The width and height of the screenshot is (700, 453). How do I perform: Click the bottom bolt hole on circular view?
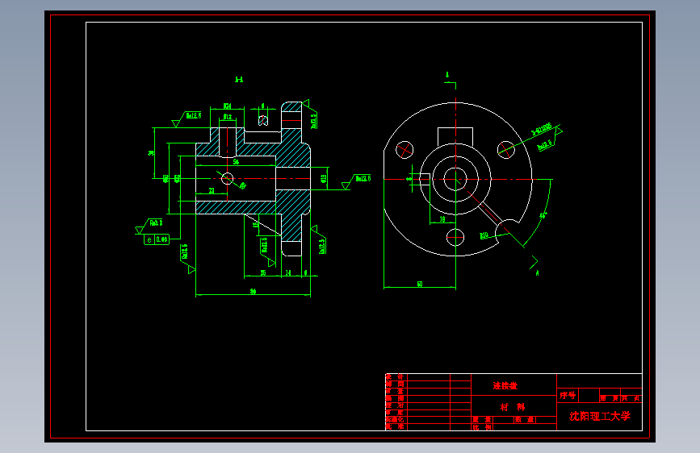click(x=455, y=237)
